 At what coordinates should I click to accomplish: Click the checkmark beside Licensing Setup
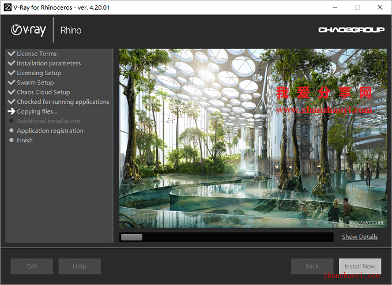[12, 73]
